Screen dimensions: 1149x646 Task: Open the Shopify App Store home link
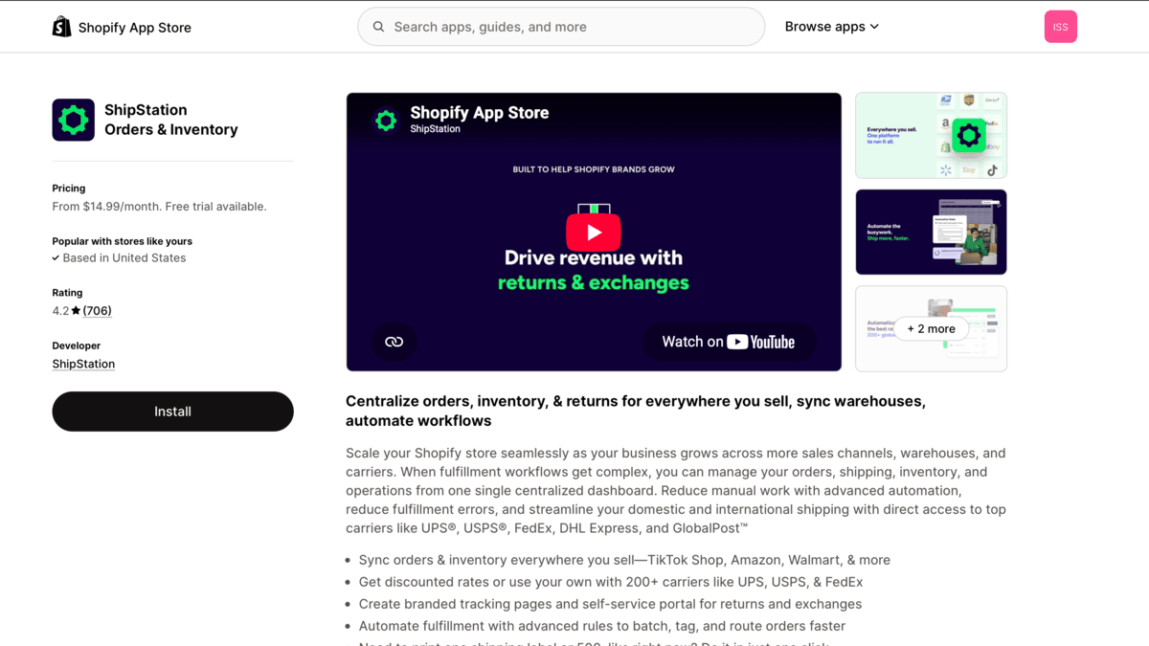pyautogui.click(x=122, y=27)
